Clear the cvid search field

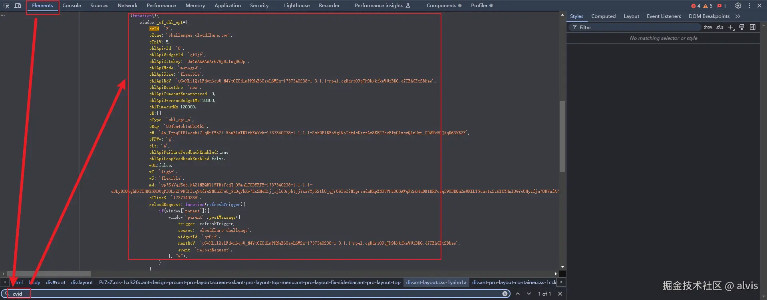505,294
